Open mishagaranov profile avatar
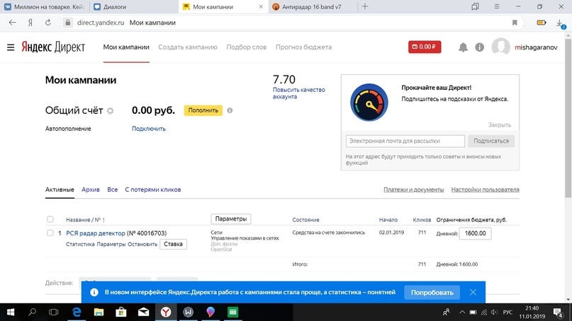The width and height of the screenshot is (572, 321). [x=500, y=47]
